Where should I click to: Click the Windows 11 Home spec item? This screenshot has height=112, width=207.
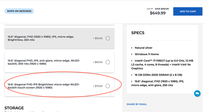[147, 54]
